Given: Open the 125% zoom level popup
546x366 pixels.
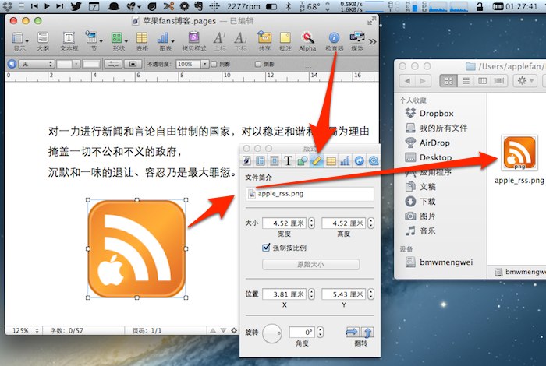Looking at the screenshot, I should 24,330.
